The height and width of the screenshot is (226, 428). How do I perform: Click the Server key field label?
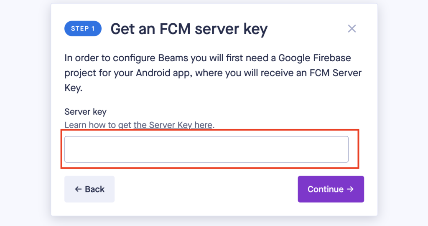(85, 112)
